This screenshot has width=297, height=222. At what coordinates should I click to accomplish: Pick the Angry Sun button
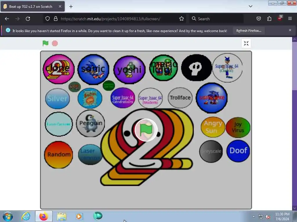click(213, 127)
